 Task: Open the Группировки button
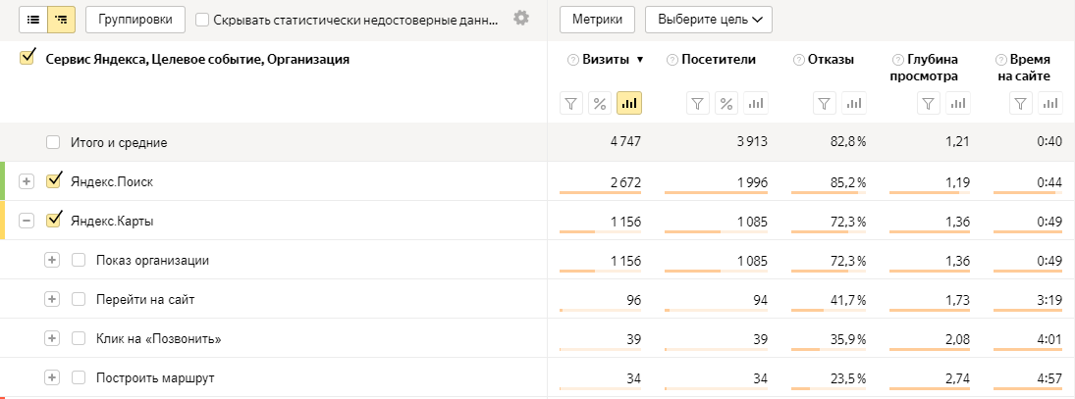(x=135, y=19)
